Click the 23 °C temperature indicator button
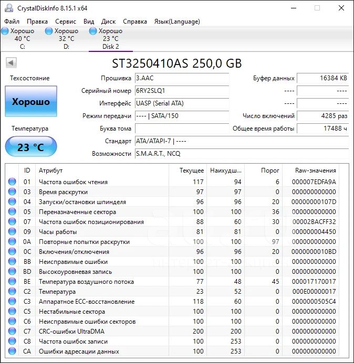 31,147
